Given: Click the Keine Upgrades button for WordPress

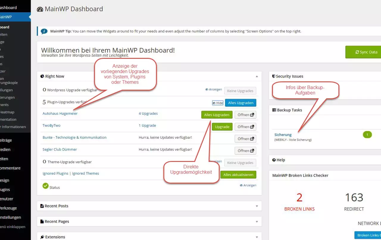Looking at the screenshot, I should click(x=240, y=91).
